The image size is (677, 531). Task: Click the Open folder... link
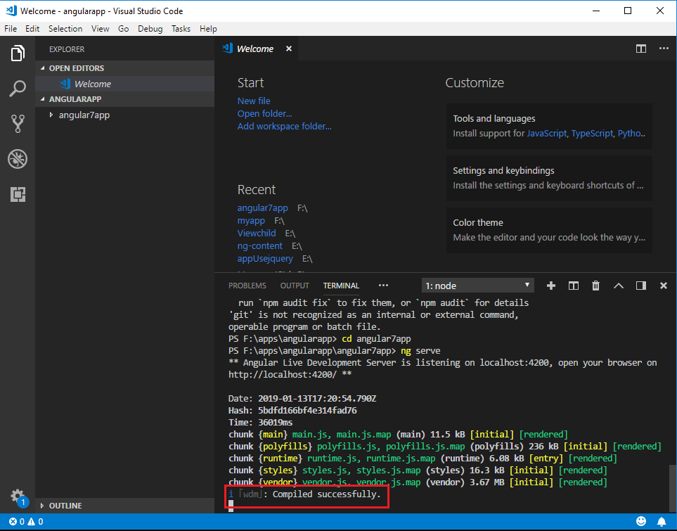(264, 114)
